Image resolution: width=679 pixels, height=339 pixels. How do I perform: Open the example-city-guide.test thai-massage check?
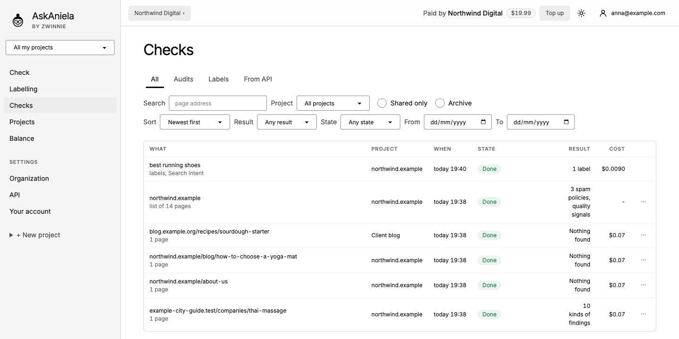click(x=218, y=311)
